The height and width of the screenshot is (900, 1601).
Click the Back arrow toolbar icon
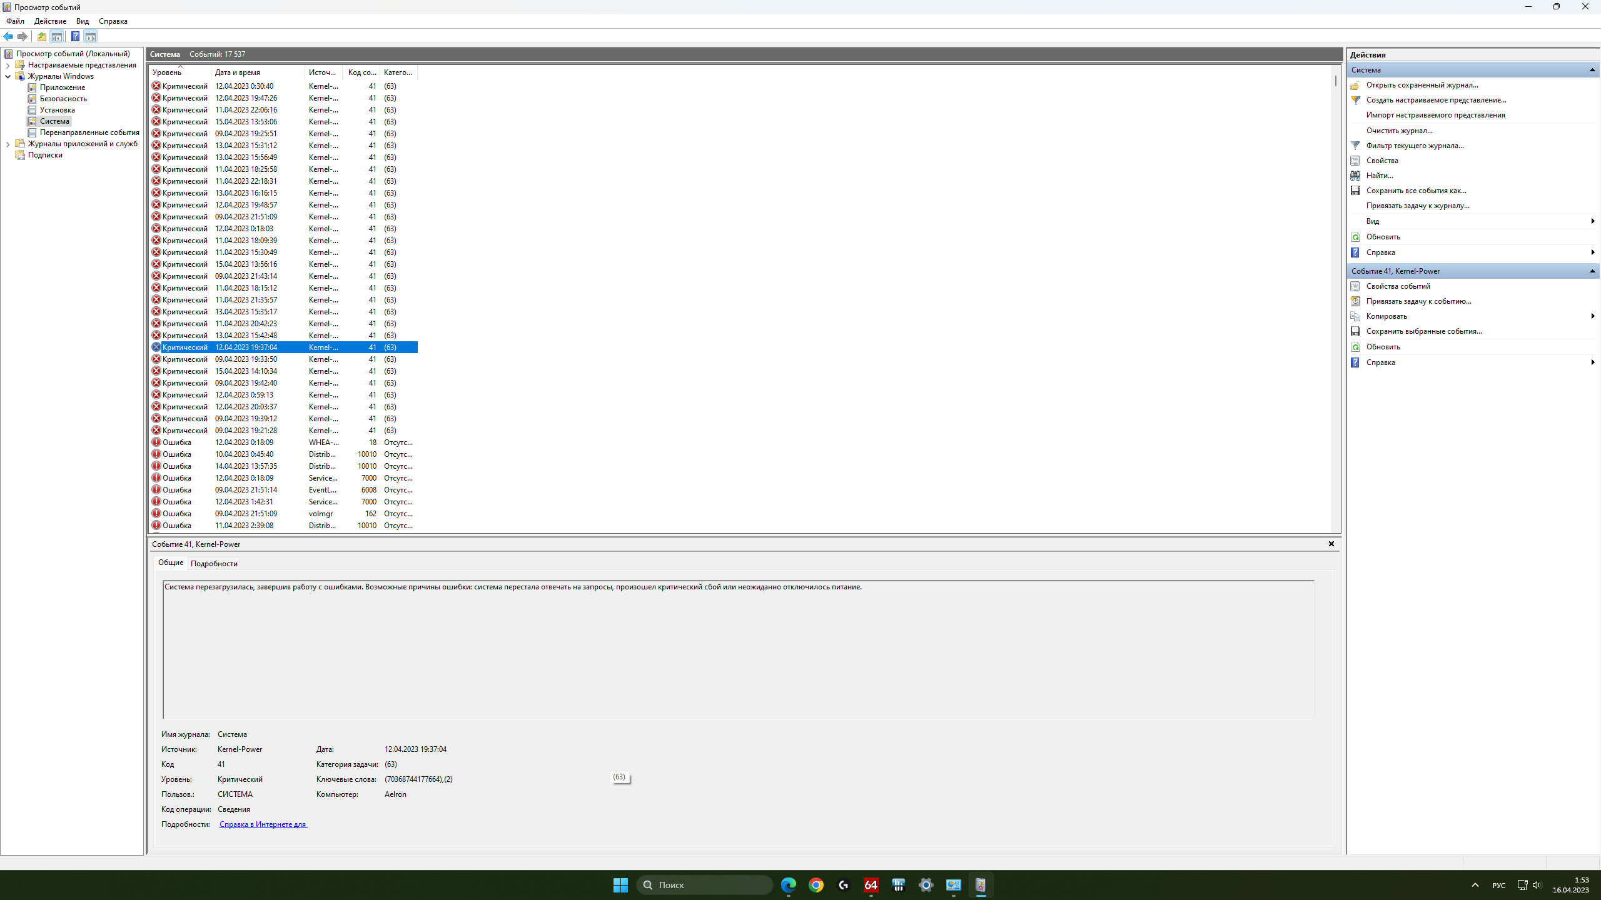coord(8,36)
